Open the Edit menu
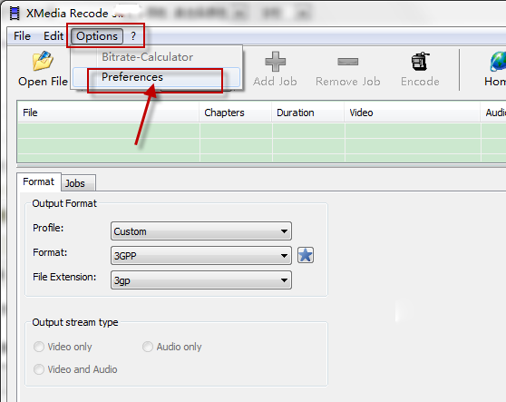This screenshot has width=506, height=402. pyautogui.click(x=54, y=35)
